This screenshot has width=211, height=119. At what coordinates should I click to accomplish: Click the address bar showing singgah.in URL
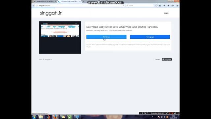click(80, 6)
